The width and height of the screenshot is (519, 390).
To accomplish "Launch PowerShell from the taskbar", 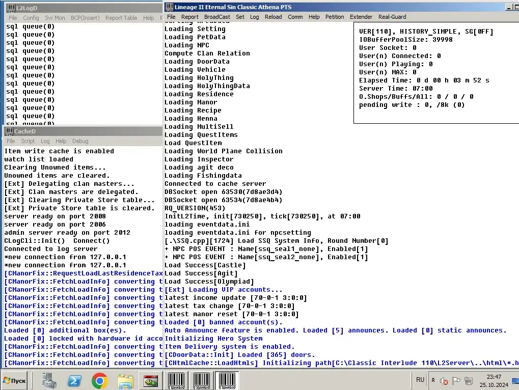I will 74,381.
